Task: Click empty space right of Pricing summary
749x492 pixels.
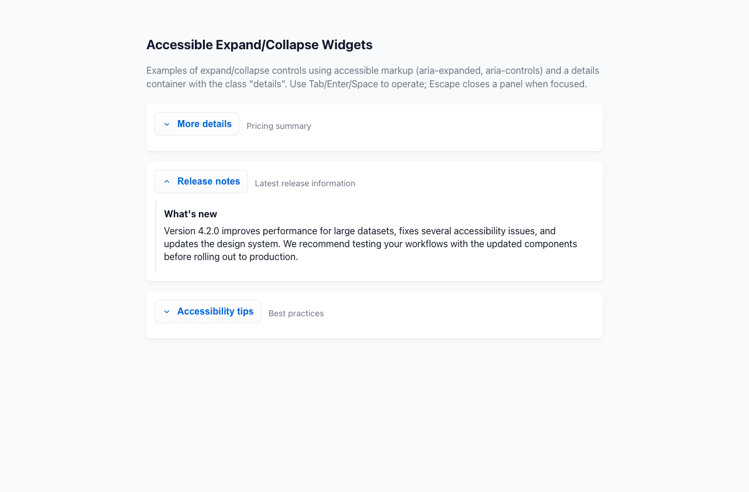Action: click(x=456, y=126)
